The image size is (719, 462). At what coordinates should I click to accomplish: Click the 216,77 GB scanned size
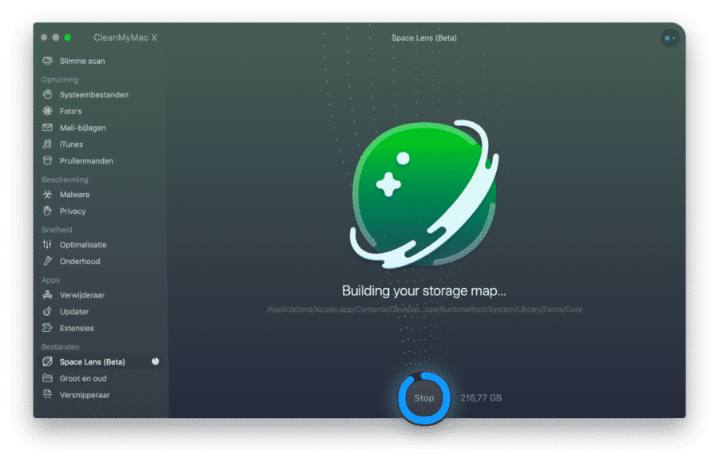481,398
